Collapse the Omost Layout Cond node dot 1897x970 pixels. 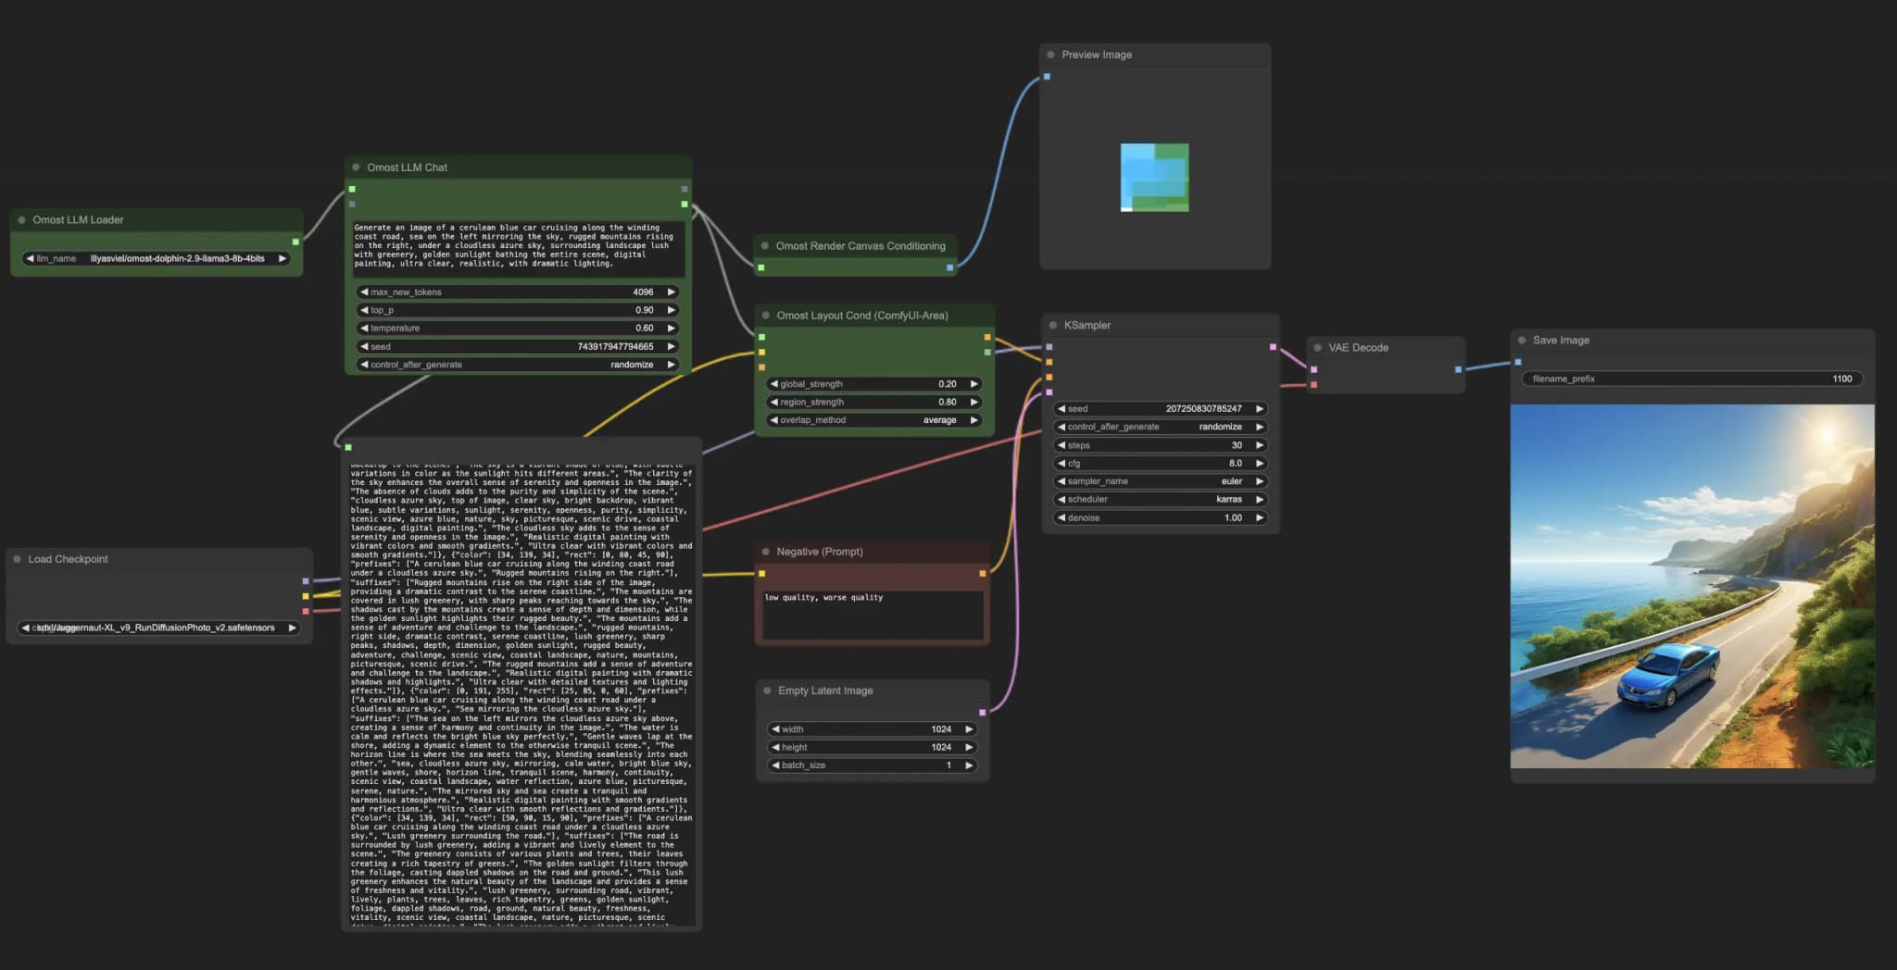coord(766,316)
